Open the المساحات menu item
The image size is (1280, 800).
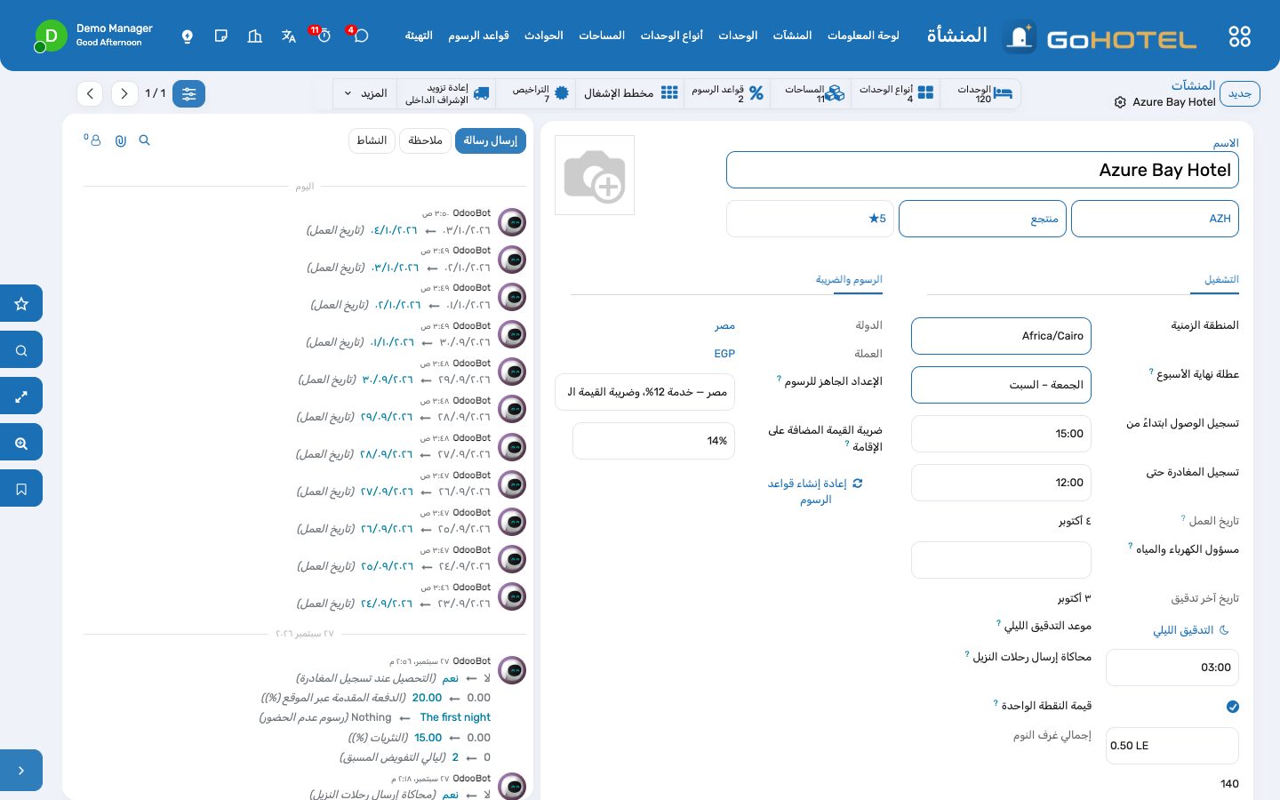point(602,36)
